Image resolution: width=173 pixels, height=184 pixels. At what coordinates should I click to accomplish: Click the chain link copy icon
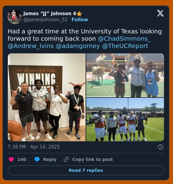pyautogui.click(x=66, y=159)
